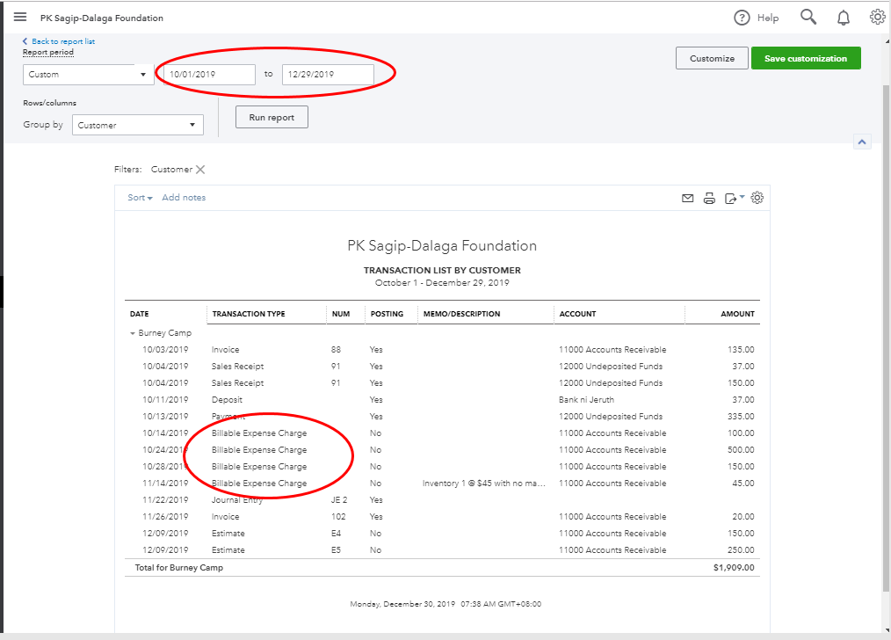Click the NUM column header
This screenshot has width=891, height=640.
(341, 314)
